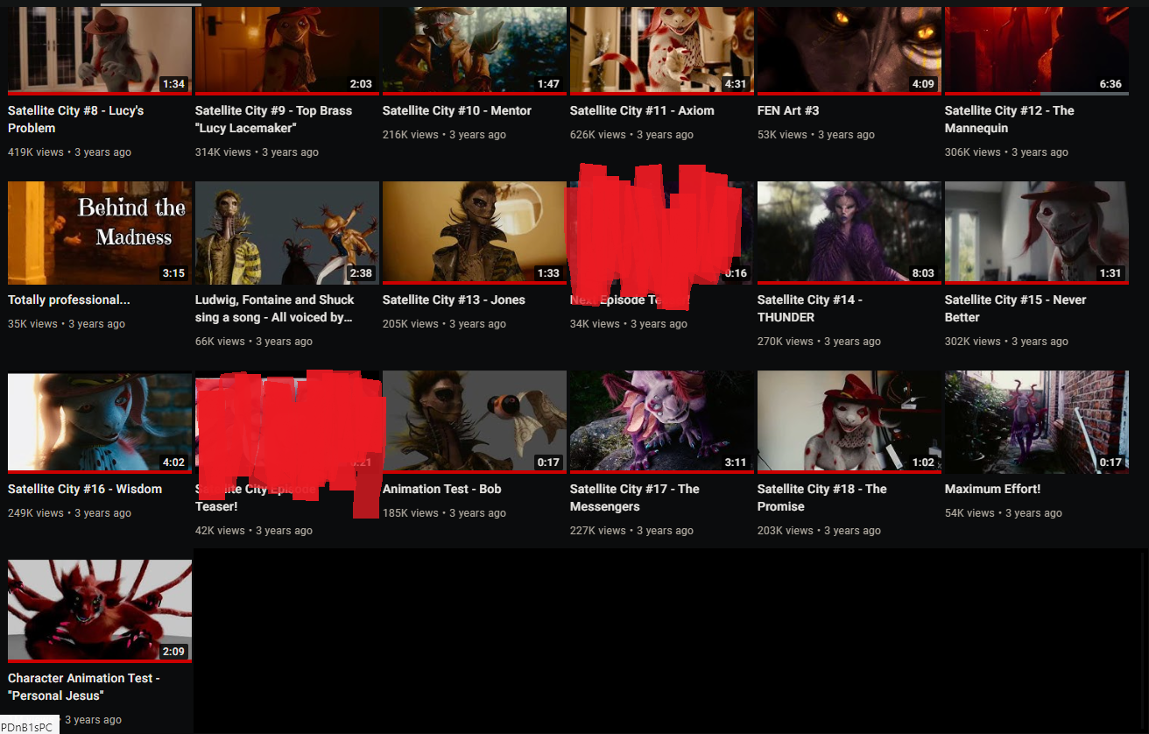Click the 54K views text under Maximum Effort!

[969, 513]
